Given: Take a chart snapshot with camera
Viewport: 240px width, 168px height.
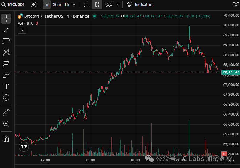Looking at the screenshot, I should coord(235,4).
